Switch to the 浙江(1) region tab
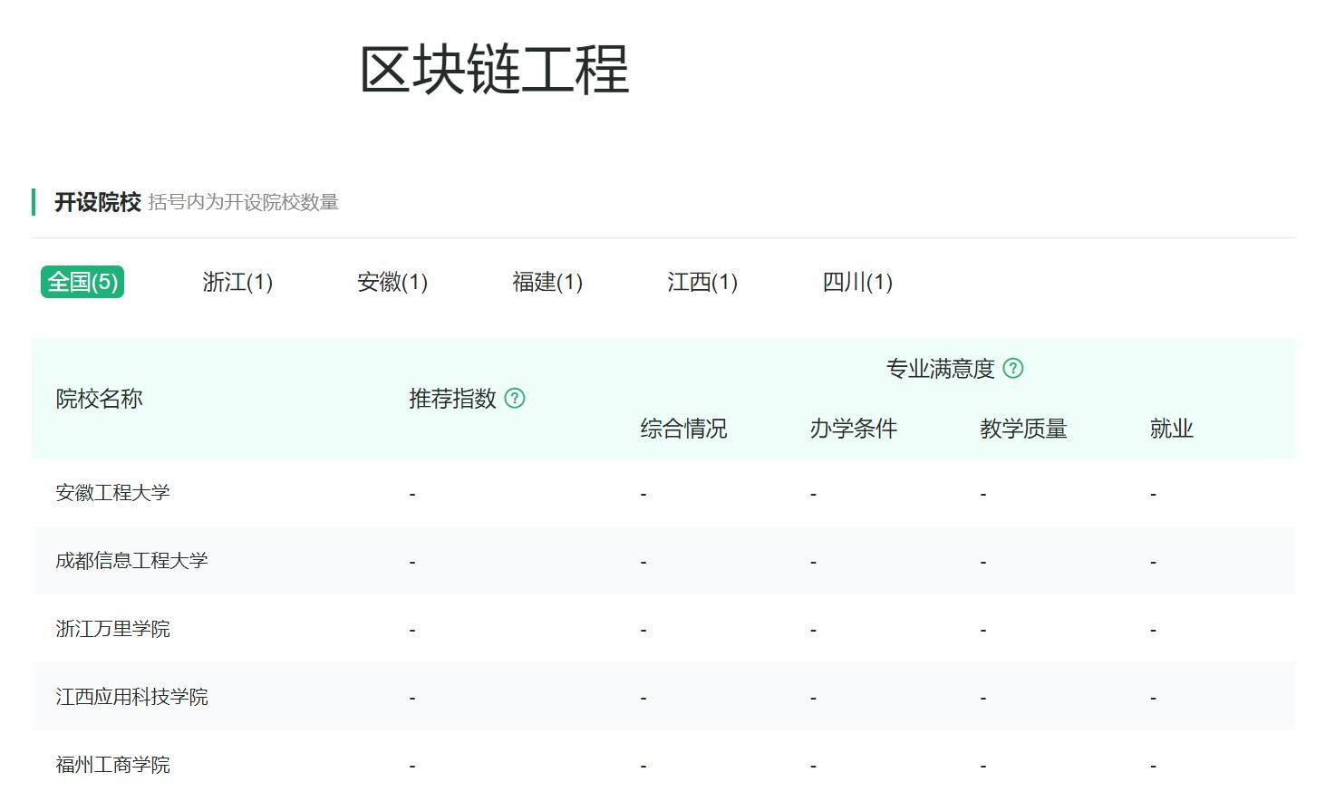Viewport: 1335px width, 811px height. coord(237,282)
